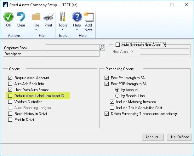This screenshot has width=194, height=156.
Task: Click the Corporate Book input field
Action: (x=72, y=48)
